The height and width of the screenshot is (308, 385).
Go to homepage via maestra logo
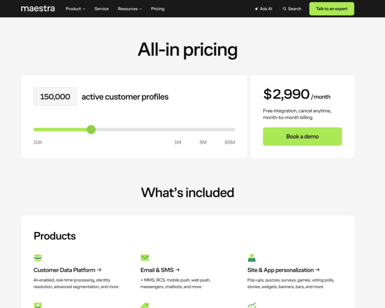(38, 9)
